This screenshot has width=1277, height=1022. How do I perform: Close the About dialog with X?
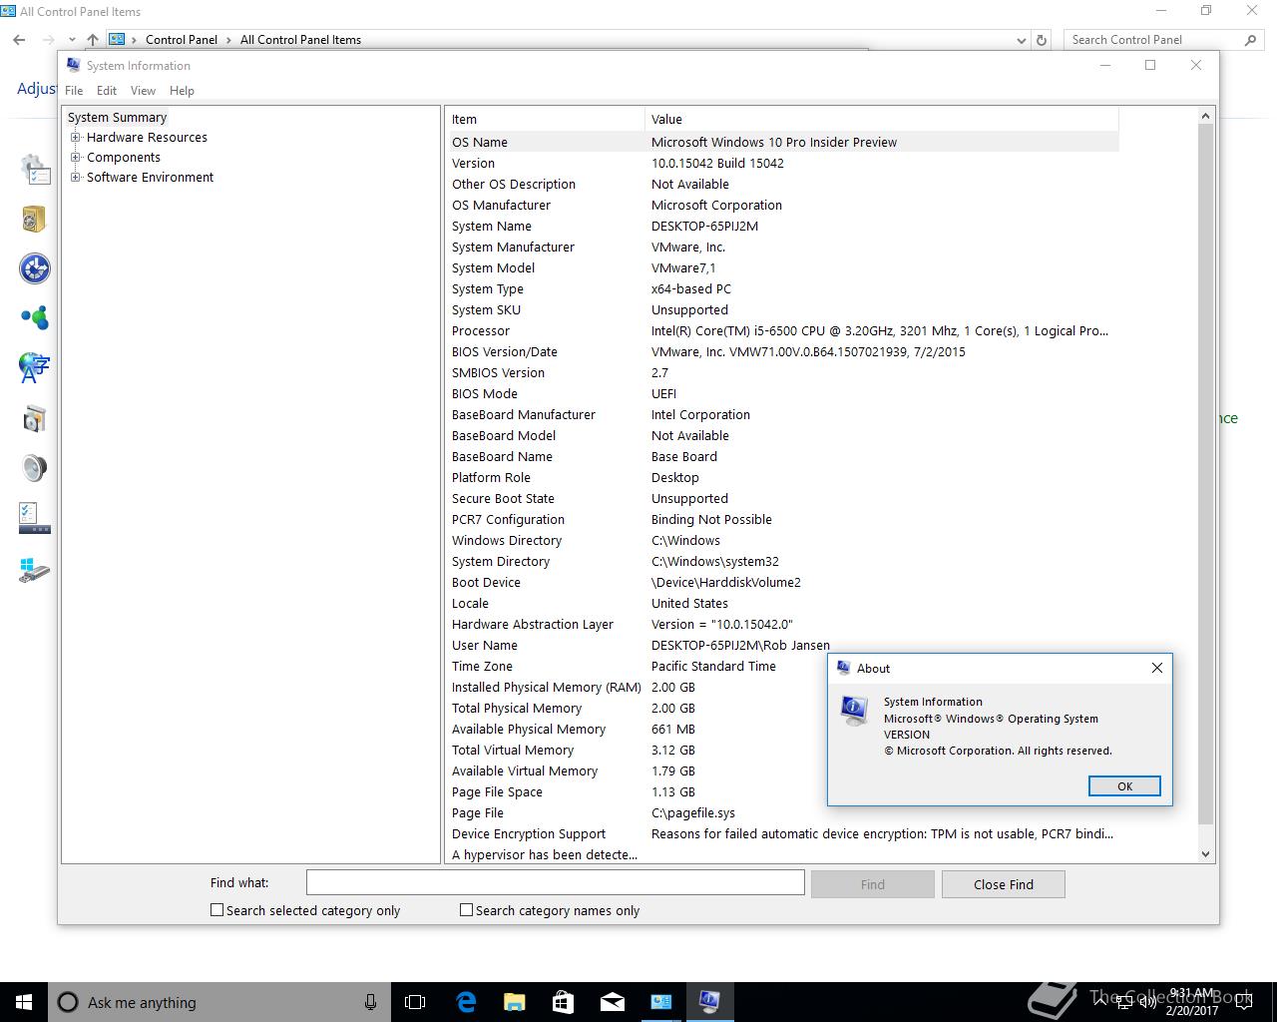(x=1157, y=668)
